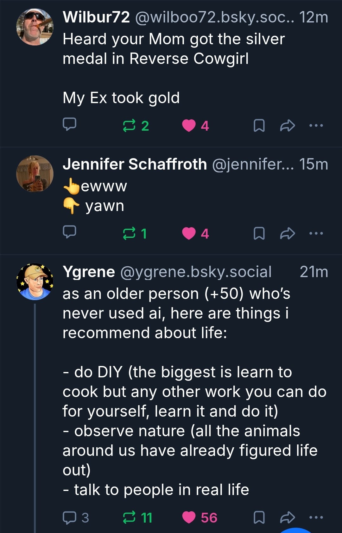Toggle like on Jennifer Schaffroth's post
The image size is (342, 533).
coord(189,233)
